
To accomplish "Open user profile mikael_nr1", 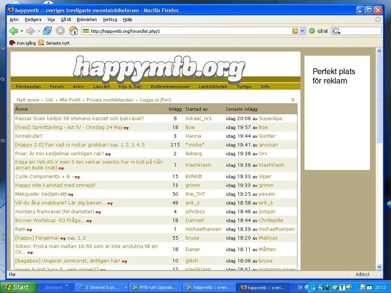I will coord(198,118).
